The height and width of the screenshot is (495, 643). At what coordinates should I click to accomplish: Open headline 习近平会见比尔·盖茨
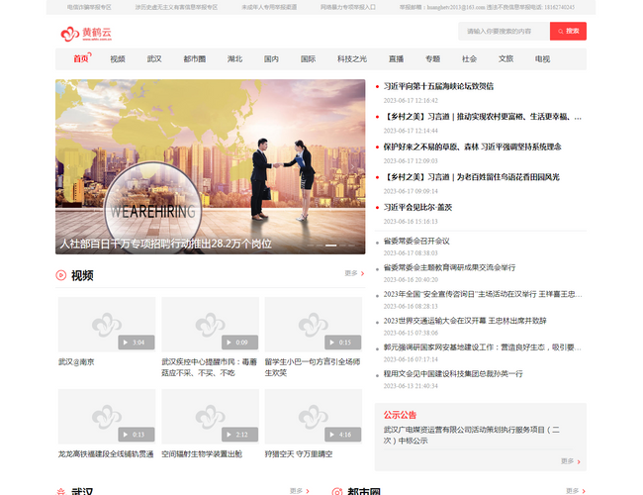(x=417, y=207)
